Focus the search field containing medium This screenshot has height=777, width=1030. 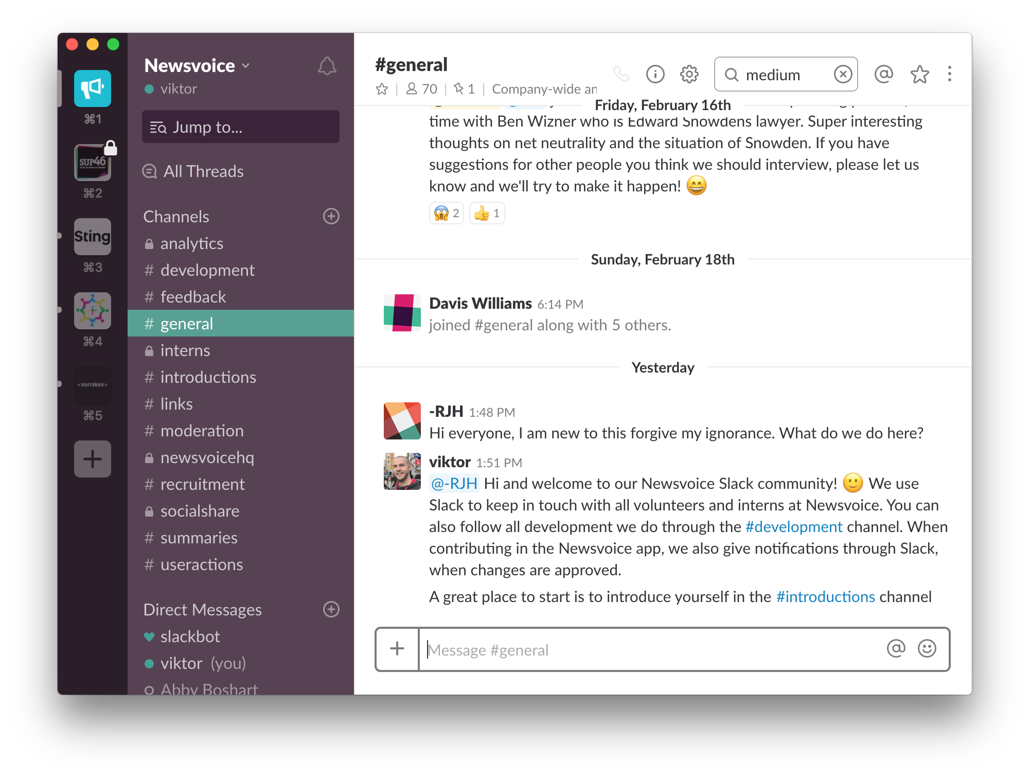point(786,75)
